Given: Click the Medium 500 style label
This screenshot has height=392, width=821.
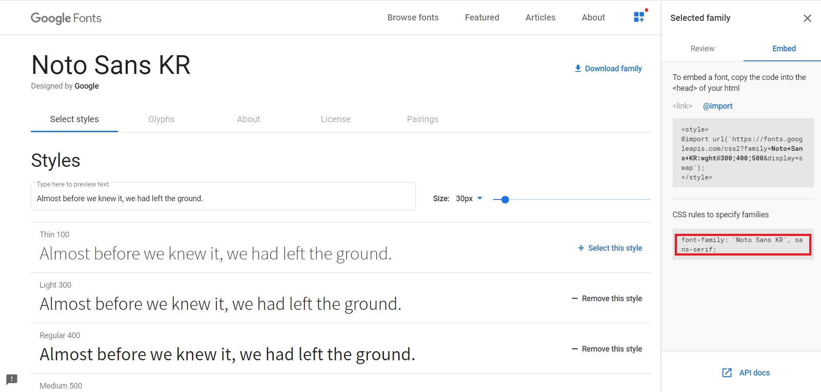Looking at the screenshot, I should pyautogui.click(x=61, y=385).
